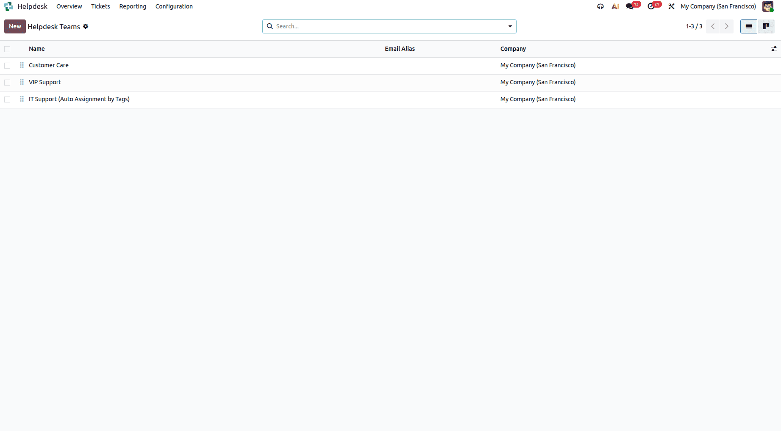Viewport: 781px width, 431px height.
Task: Go to previous page arrow
Action: coord(713,26)
